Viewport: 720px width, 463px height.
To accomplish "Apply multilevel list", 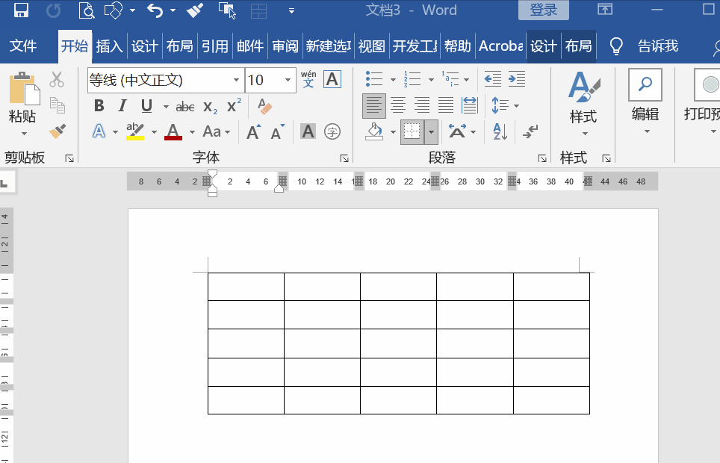I will pos(450,79).
